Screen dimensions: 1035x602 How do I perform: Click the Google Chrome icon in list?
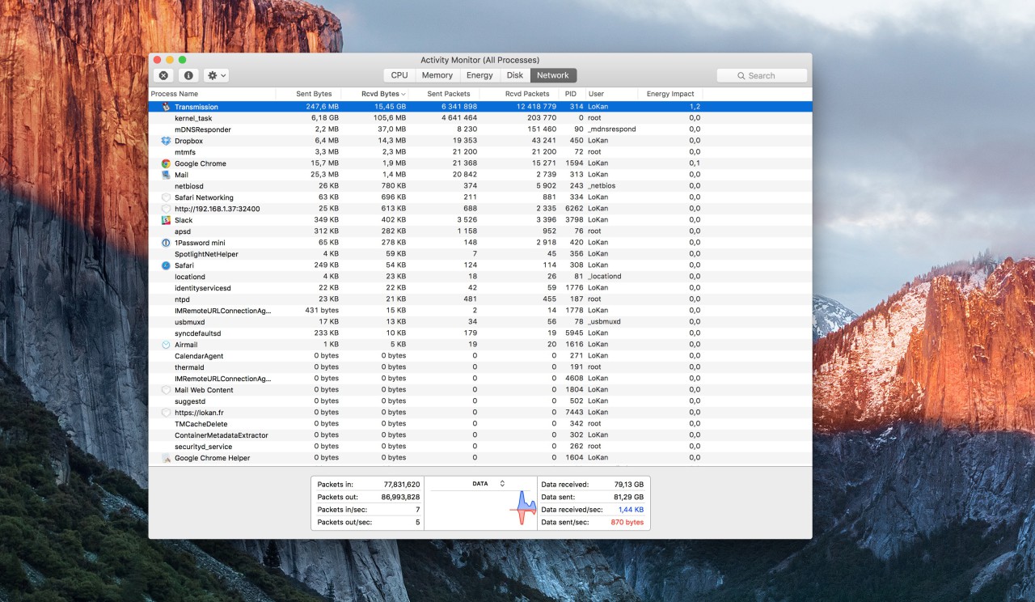click(166, 163)
